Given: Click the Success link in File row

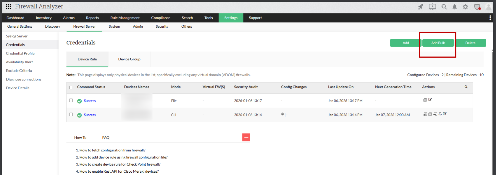Looking at the screenshot, I should (90, 101).
